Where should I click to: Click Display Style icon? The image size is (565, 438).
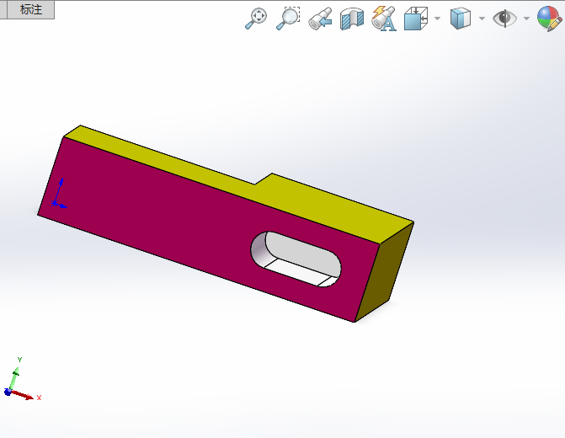(461, 19)
